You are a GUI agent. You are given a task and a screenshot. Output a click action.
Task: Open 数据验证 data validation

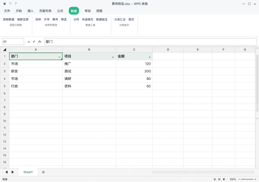pos(102,19)
